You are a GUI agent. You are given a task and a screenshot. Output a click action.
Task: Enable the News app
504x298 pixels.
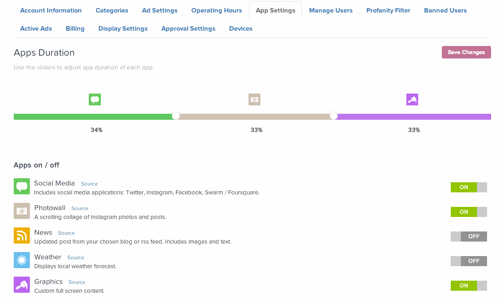coord(468,236)
